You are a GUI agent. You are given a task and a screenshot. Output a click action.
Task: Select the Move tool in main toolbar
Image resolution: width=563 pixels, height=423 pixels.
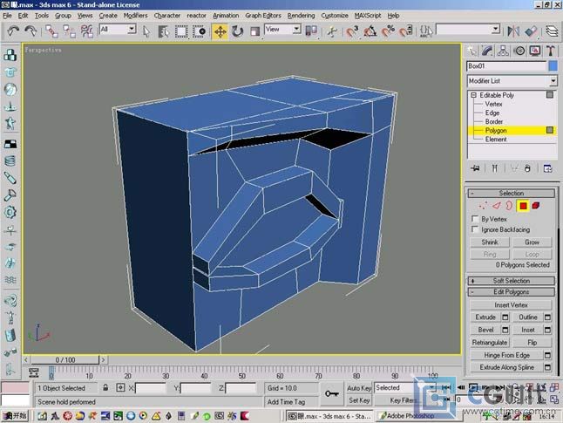220,31
